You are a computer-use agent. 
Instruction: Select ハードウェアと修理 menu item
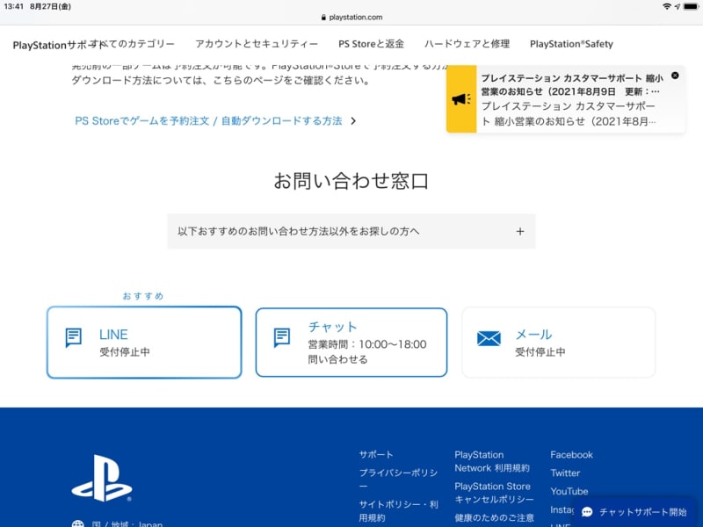(467, 44)
